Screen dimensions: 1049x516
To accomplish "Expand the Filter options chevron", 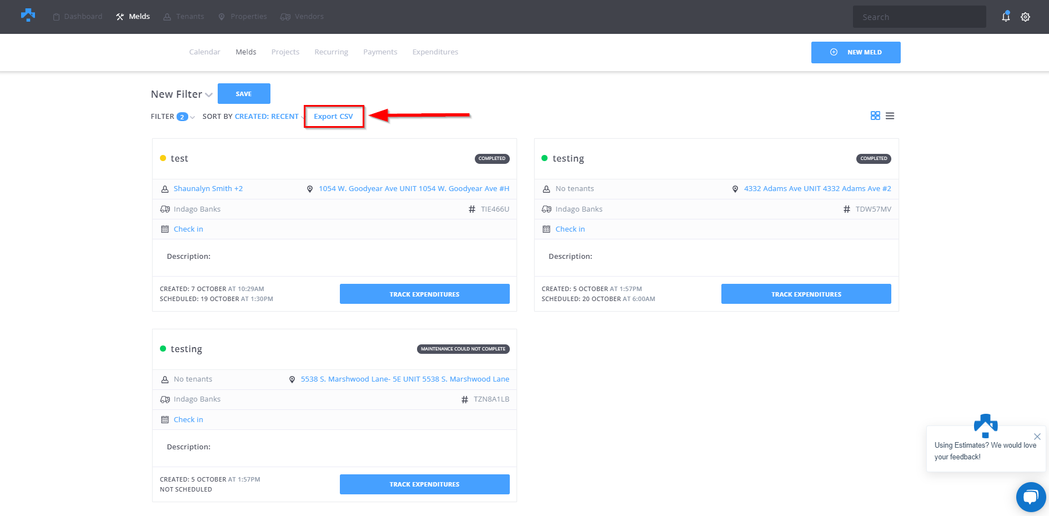I will click(192, 117).
